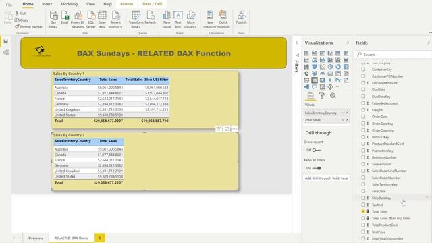Open Total Sales value dropdown arrow
Screen dimensions: 432x243
pos(343,120)
